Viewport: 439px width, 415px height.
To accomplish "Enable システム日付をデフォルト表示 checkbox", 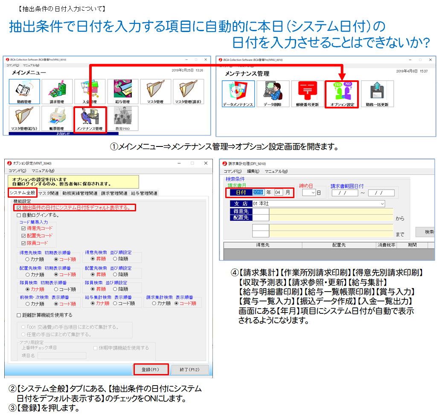I will click(18, 208).
